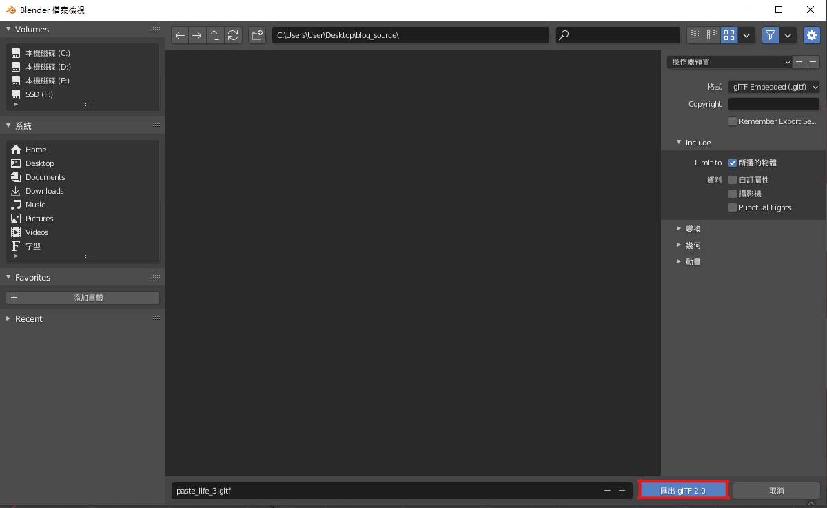The width and height of the screenshot is (827, 508).
Task: Click the 添加書籤 button
Action: pyautogui.click(x=83, y=298)
